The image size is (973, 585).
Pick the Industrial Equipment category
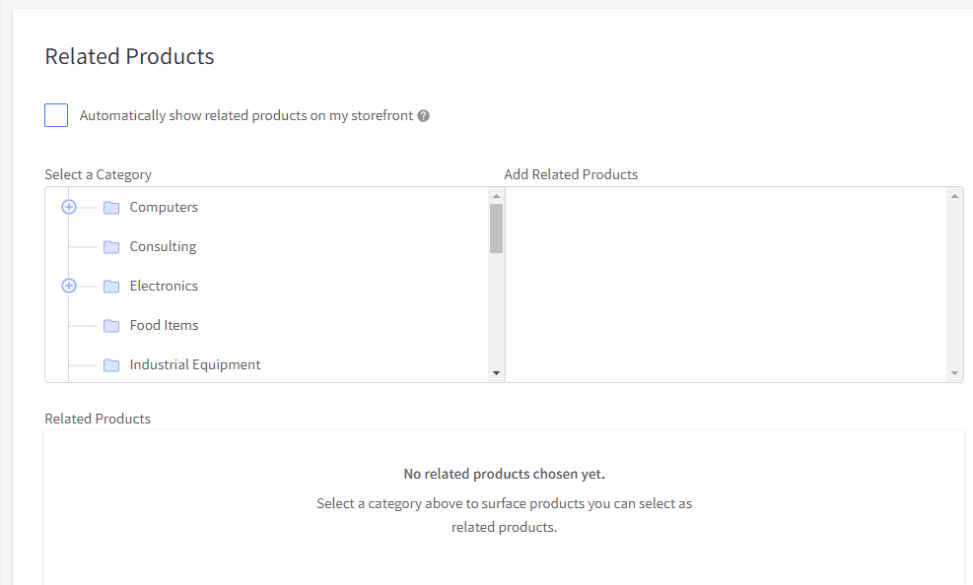[x=195, y=364]
